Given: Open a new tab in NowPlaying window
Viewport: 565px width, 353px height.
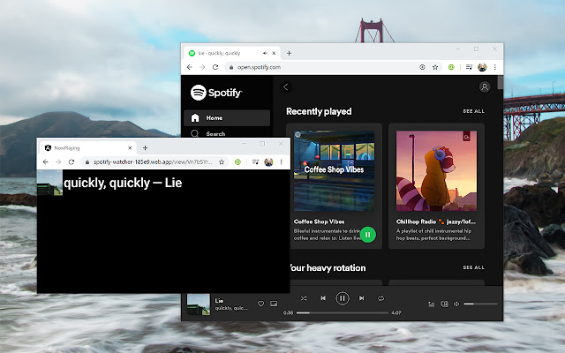Looking at the screenshot, I should click(145, 147).
